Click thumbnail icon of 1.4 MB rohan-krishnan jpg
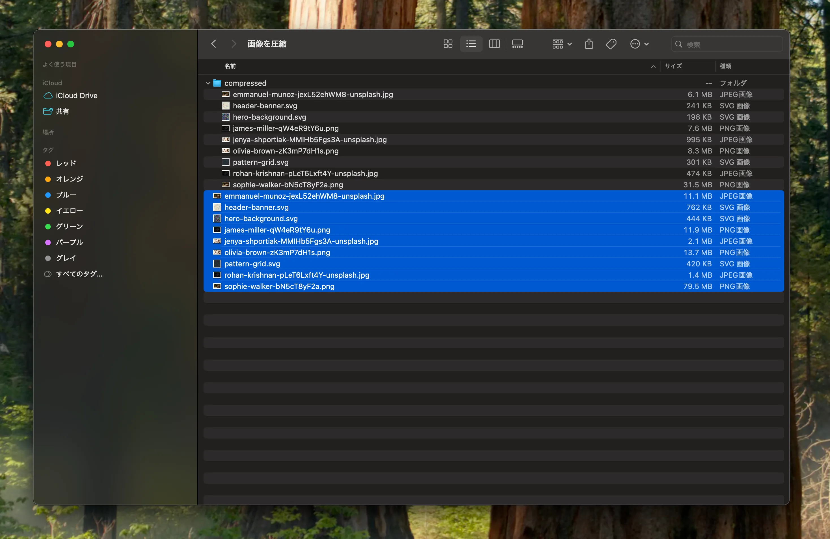The image size is (830, 539). (x=217, y=275)
